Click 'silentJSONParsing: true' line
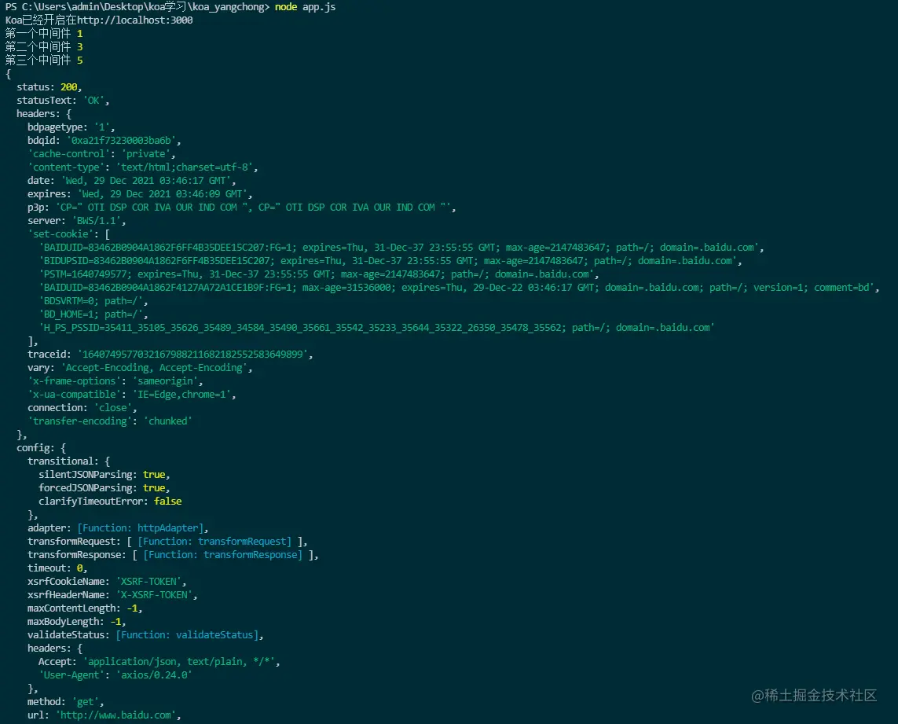The width and height of the screenshot is (898, 724). (x=104, y=475)
